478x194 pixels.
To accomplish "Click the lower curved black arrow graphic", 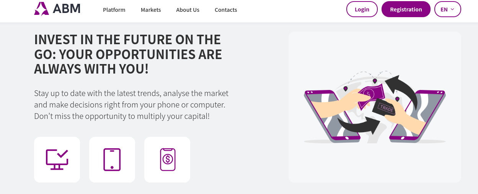I will click(x=358, y=124).
